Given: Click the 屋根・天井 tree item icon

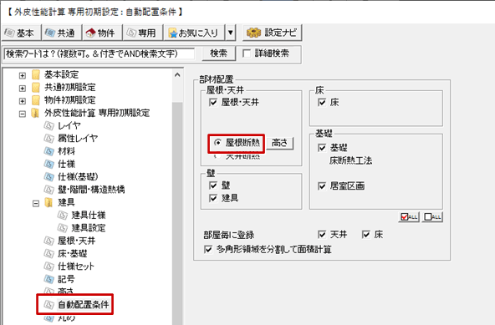Looking at the screenshot, I should pos(49,241).
